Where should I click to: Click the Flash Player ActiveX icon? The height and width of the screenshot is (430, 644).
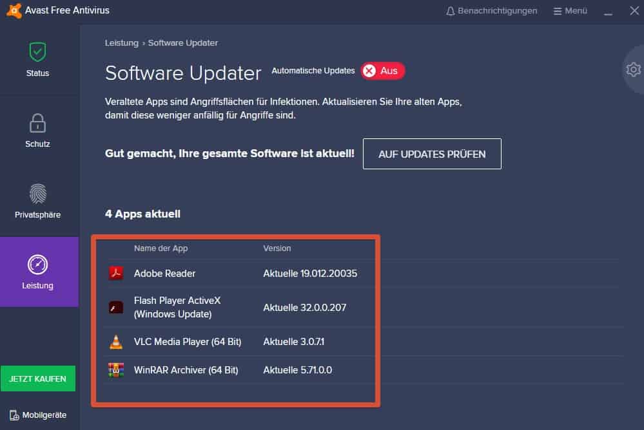(x=116, y=307)
